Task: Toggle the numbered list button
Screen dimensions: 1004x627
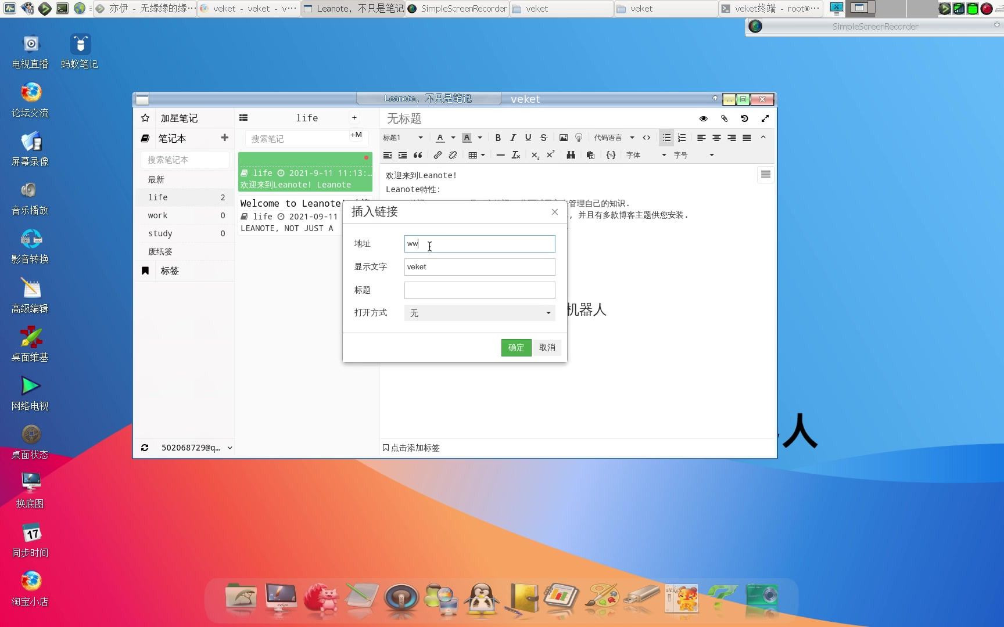Action: pos(682,138)
